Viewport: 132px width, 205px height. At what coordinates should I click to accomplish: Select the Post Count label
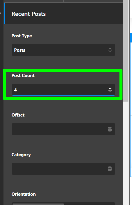click(23, 76)
